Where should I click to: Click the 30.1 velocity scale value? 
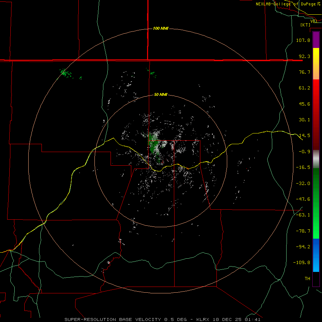(x=304, y=120)
